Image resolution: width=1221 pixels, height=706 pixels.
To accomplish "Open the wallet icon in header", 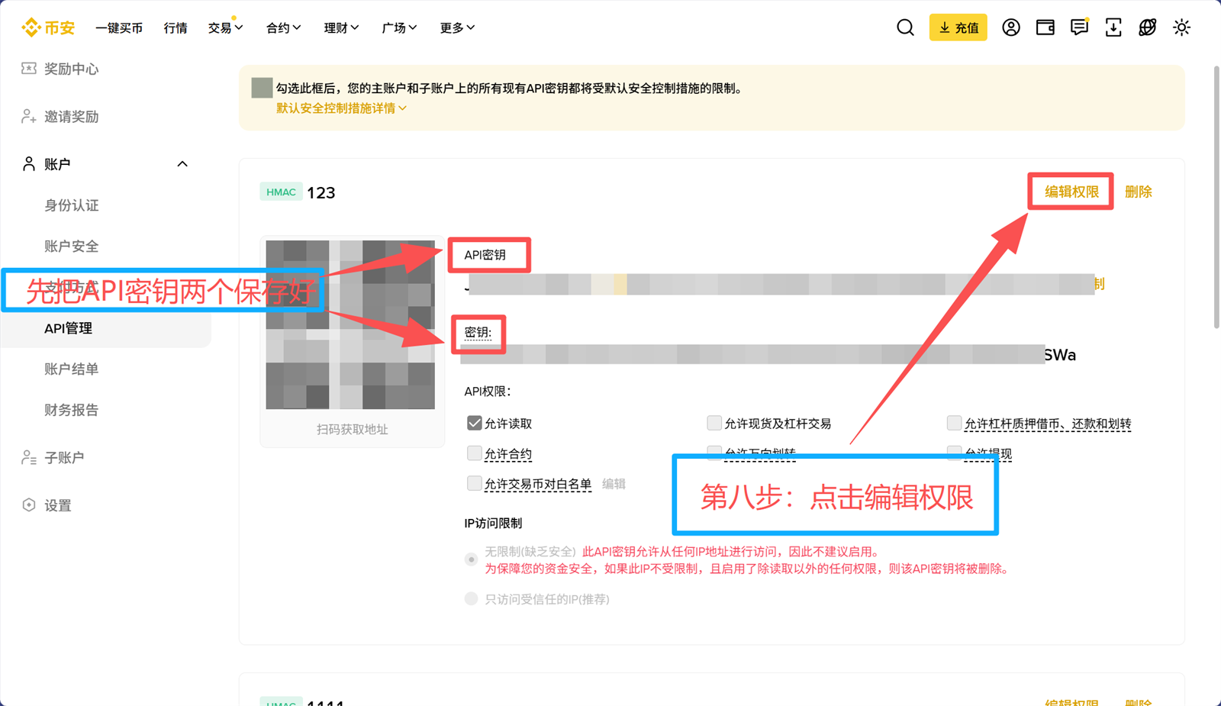I will pyautogui.click(x=1045, y=27).
